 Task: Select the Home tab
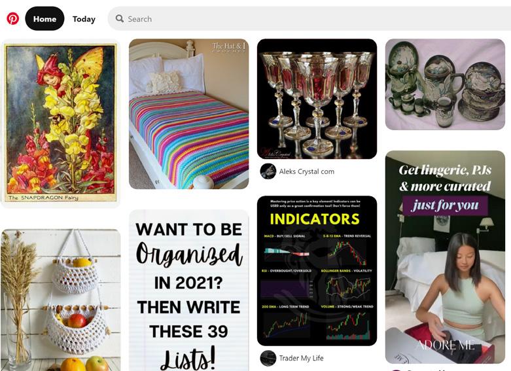(x=44, y=18)
